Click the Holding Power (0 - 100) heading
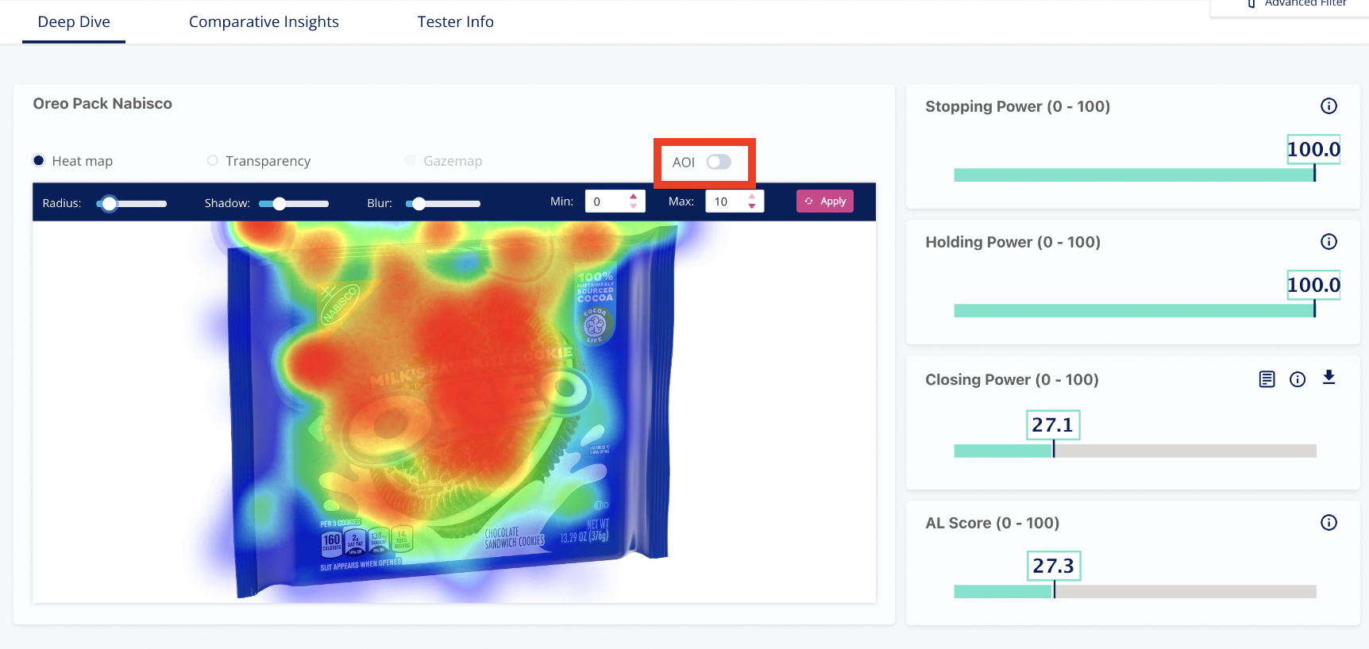Screen dimensions: 1369x649 pyautogui.click(x=1012, y=242)
